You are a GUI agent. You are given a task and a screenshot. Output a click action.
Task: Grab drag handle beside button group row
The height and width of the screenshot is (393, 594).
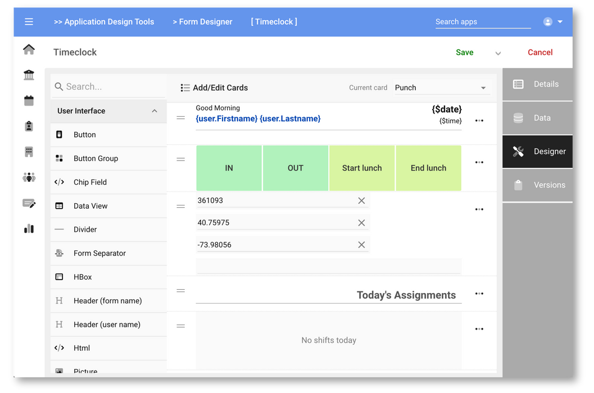[180, 159]
